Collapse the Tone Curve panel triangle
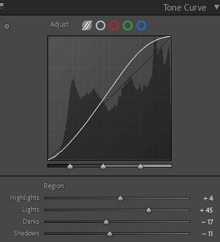220x242 pixels. (217, 8)
